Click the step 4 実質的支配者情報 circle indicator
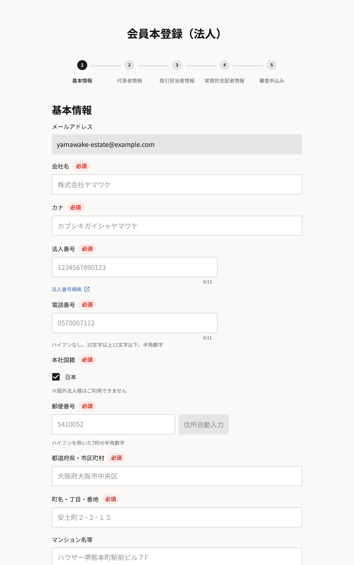354x565 pixels. pos(224,65)
